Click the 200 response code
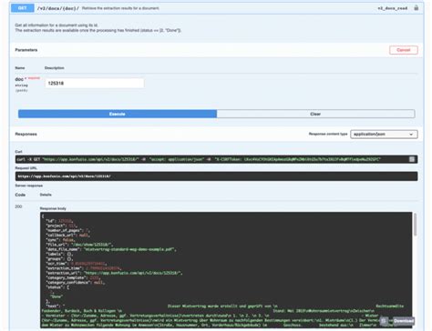 tap(18, 206)
